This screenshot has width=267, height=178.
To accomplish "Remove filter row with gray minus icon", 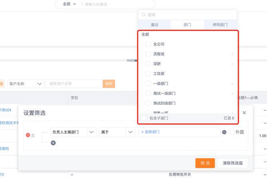I will [224, 132].
